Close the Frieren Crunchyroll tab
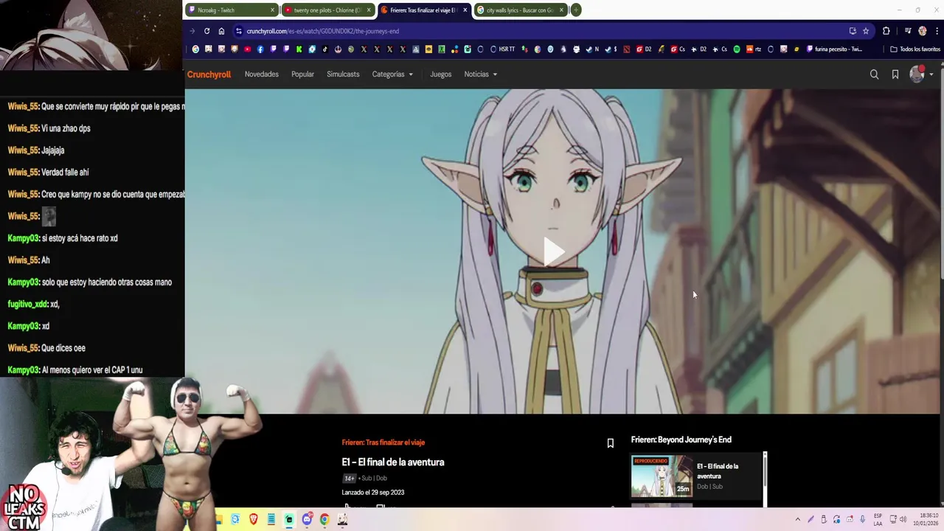Viewport: 944px width, 531px height. coord(465,10)
